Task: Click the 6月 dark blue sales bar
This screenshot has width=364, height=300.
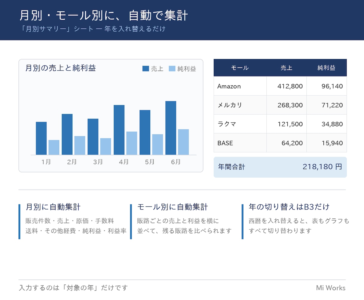Action: [171, 128]
